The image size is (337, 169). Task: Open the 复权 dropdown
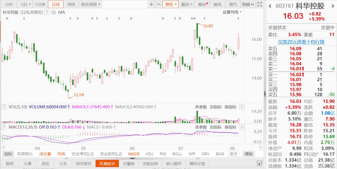point(170,4)
